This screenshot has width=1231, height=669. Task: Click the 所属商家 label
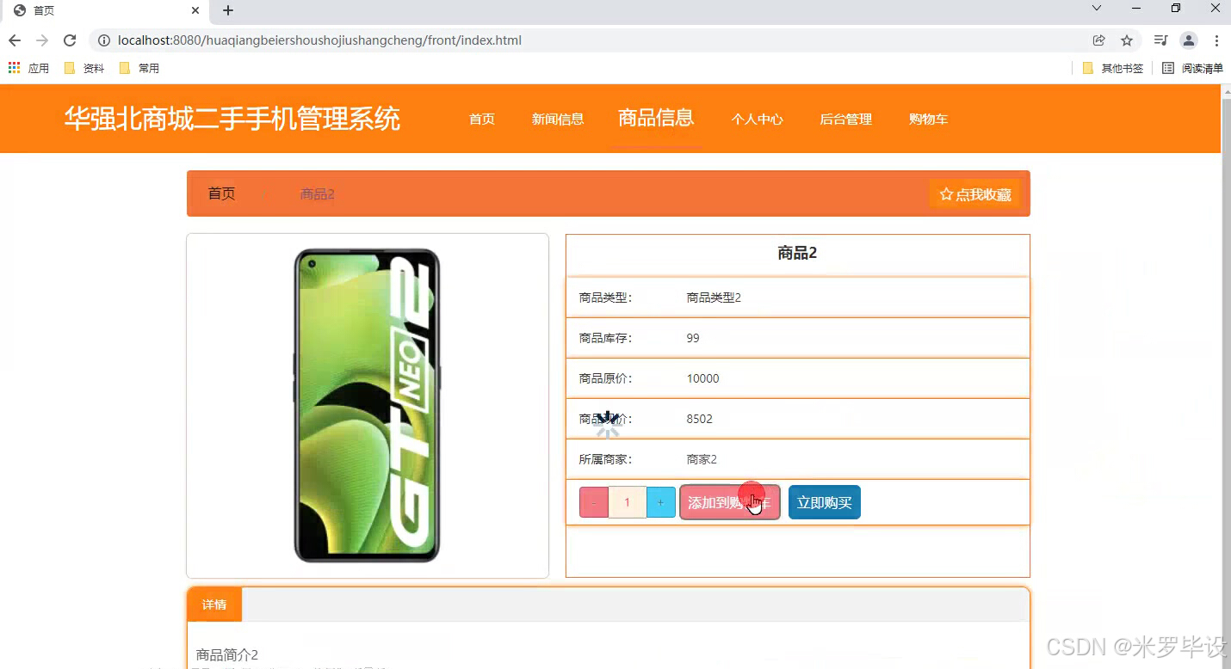[605, 459]
